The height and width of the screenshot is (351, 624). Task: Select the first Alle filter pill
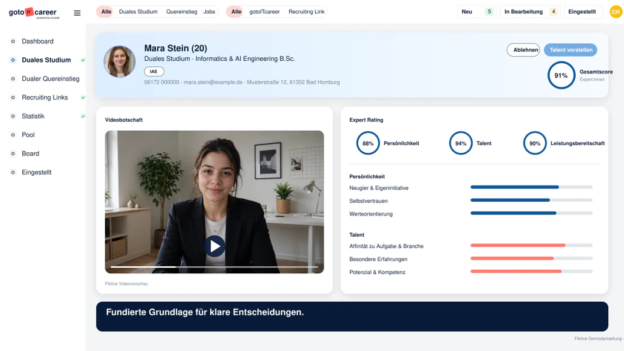[x=106, y=11]
